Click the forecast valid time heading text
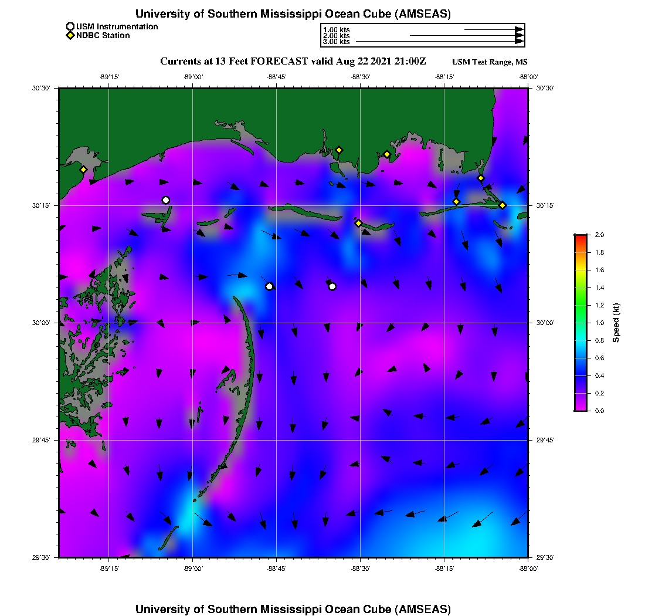This screenshot has width=645, height=616. pyautogui.click(x=293, y=61)
